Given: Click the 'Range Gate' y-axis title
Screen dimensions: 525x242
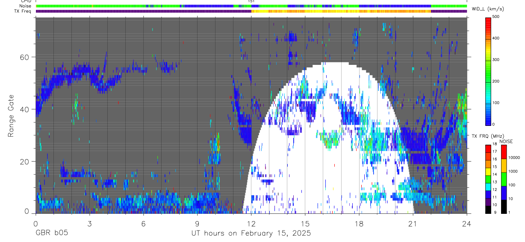Looking at the screenshot, I should [11, 116].
